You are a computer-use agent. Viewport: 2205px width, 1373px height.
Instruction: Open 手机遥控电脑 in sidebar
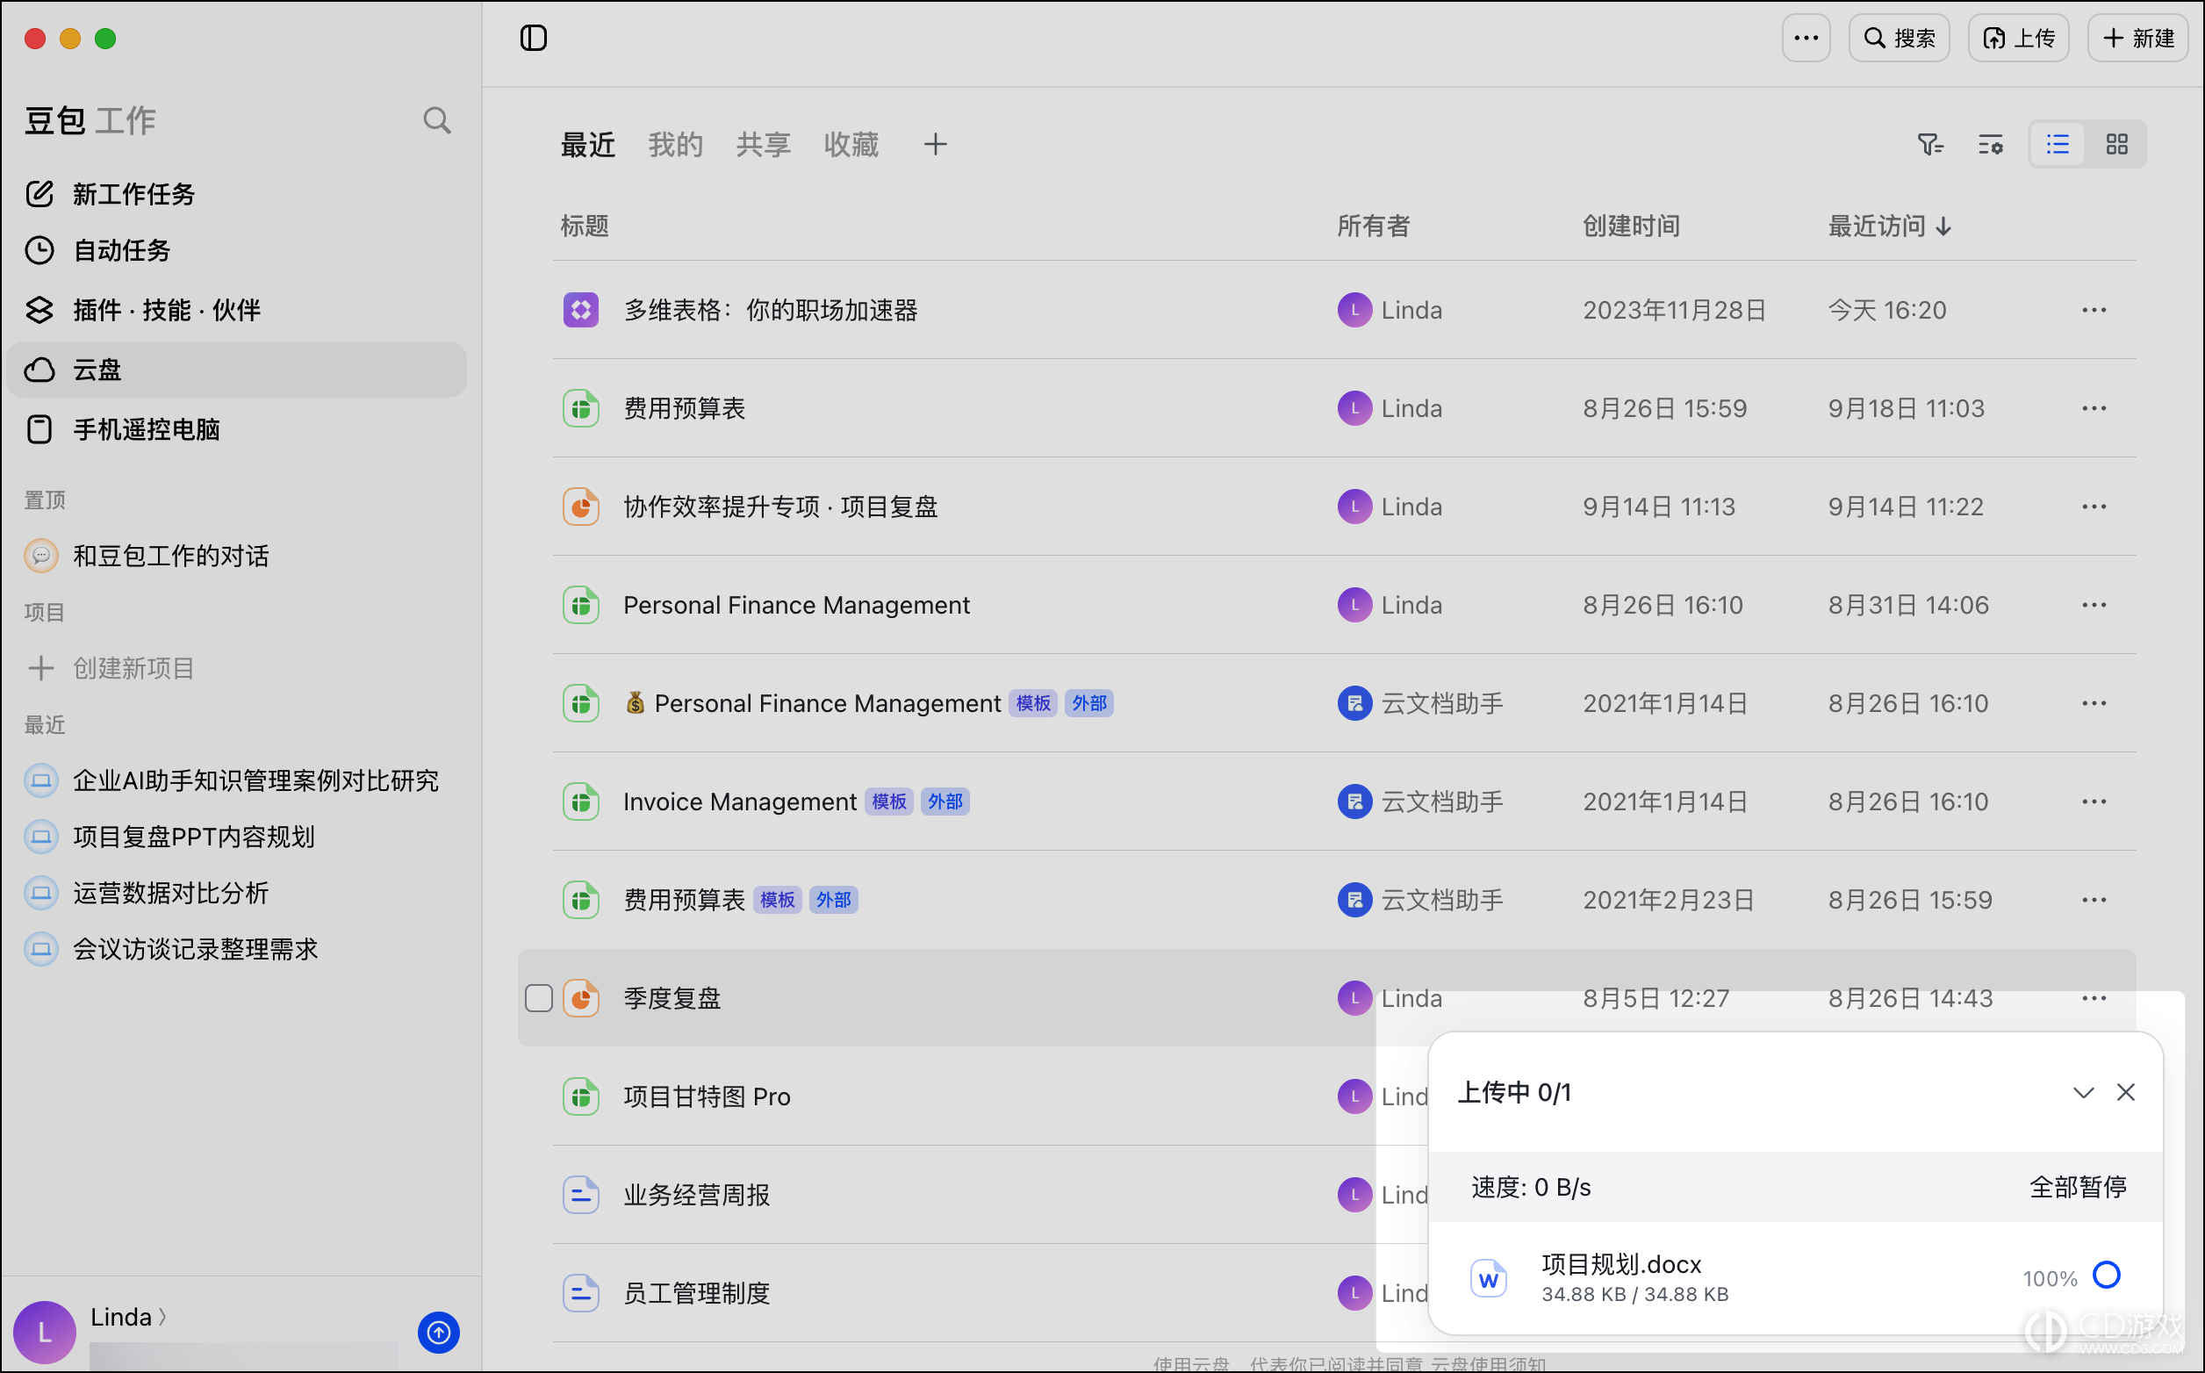point(236,429)
